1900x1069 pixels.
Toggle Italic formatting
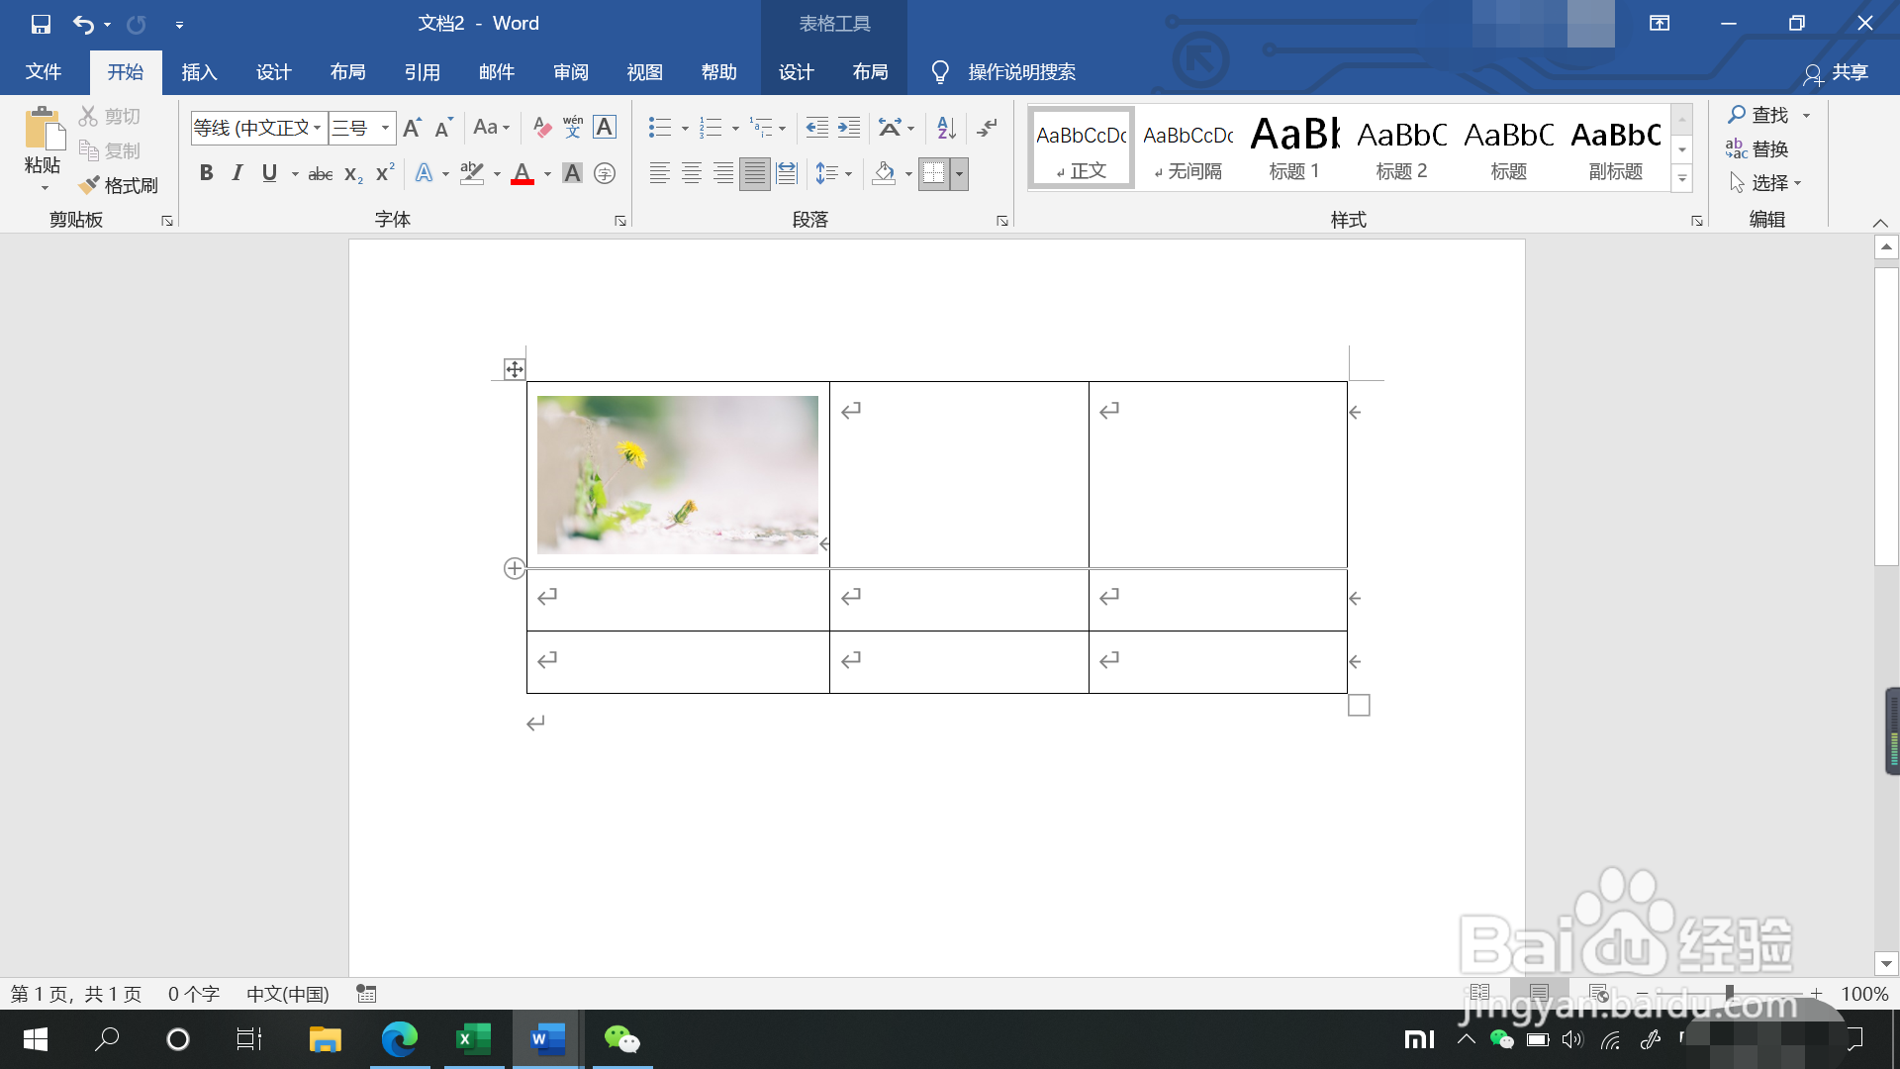pyautogui.click(x=237, y=174)
